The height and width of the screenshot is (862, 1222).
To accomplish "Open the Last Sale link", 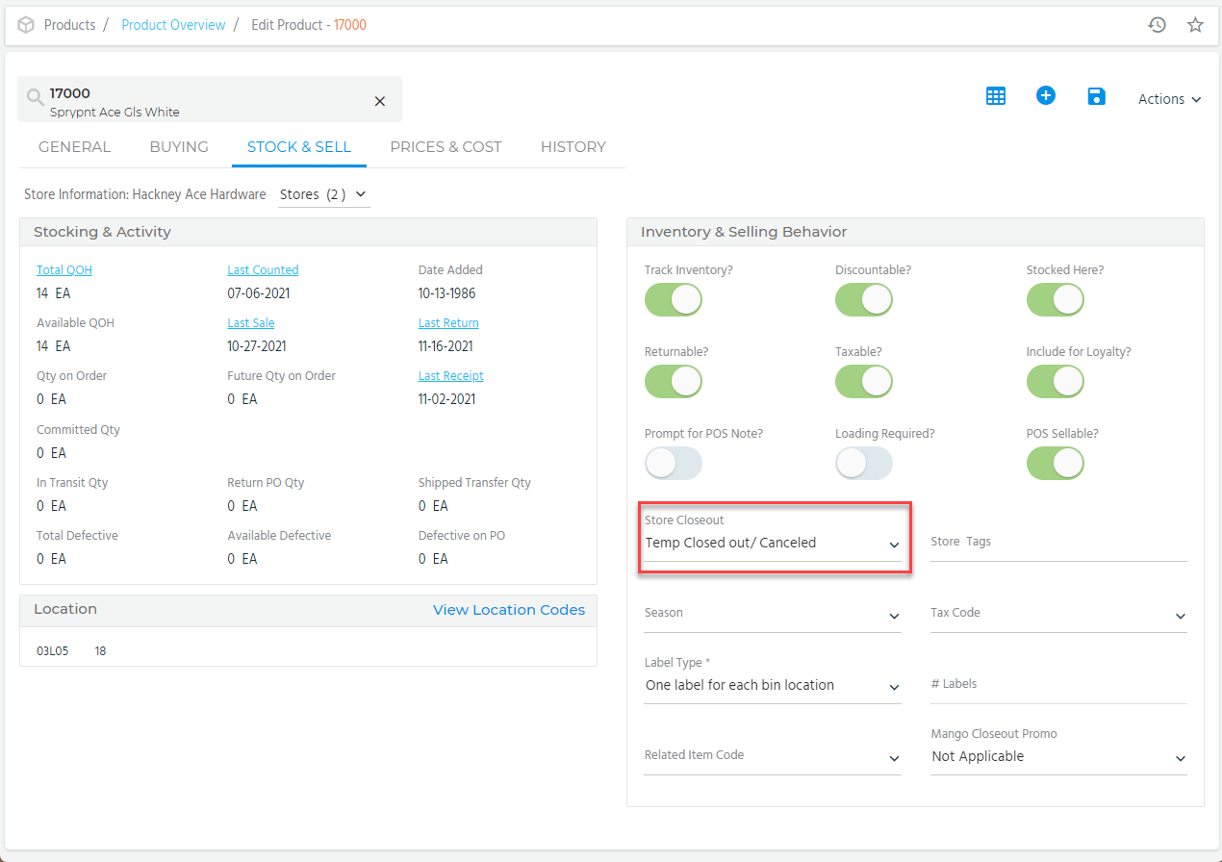I will point(251,323).
